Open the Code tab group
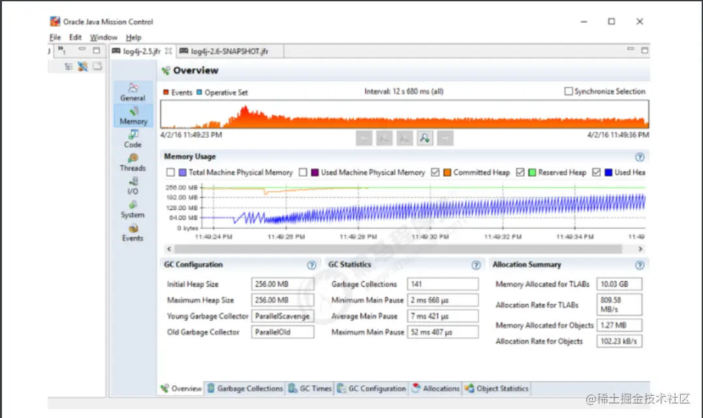 (133, 138)
